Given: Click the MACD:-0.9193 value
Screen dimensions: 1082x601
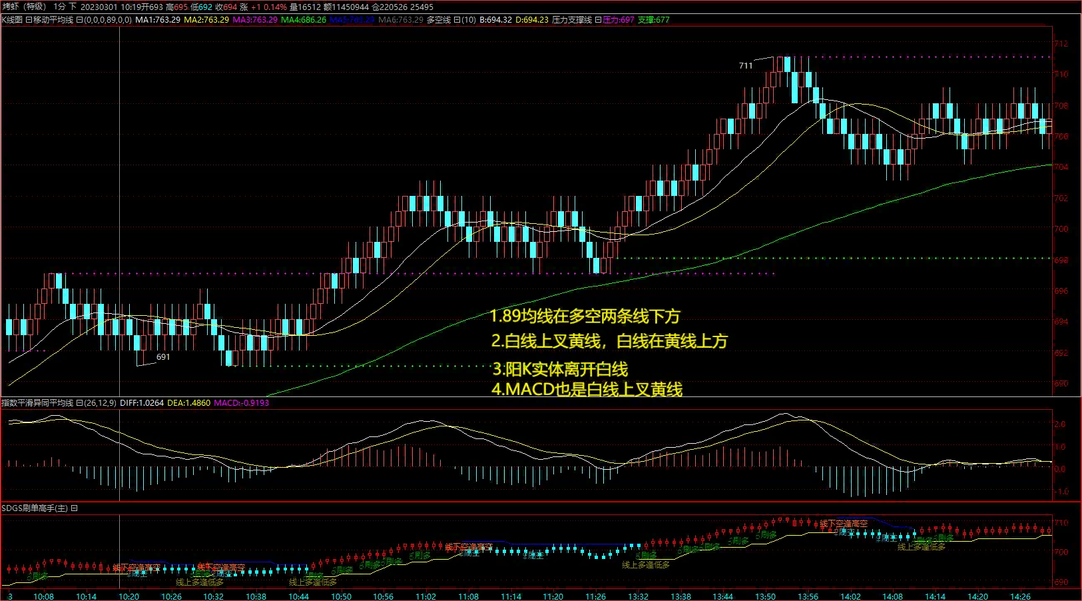Looking at the screenshot, I should tap(242, 403).
